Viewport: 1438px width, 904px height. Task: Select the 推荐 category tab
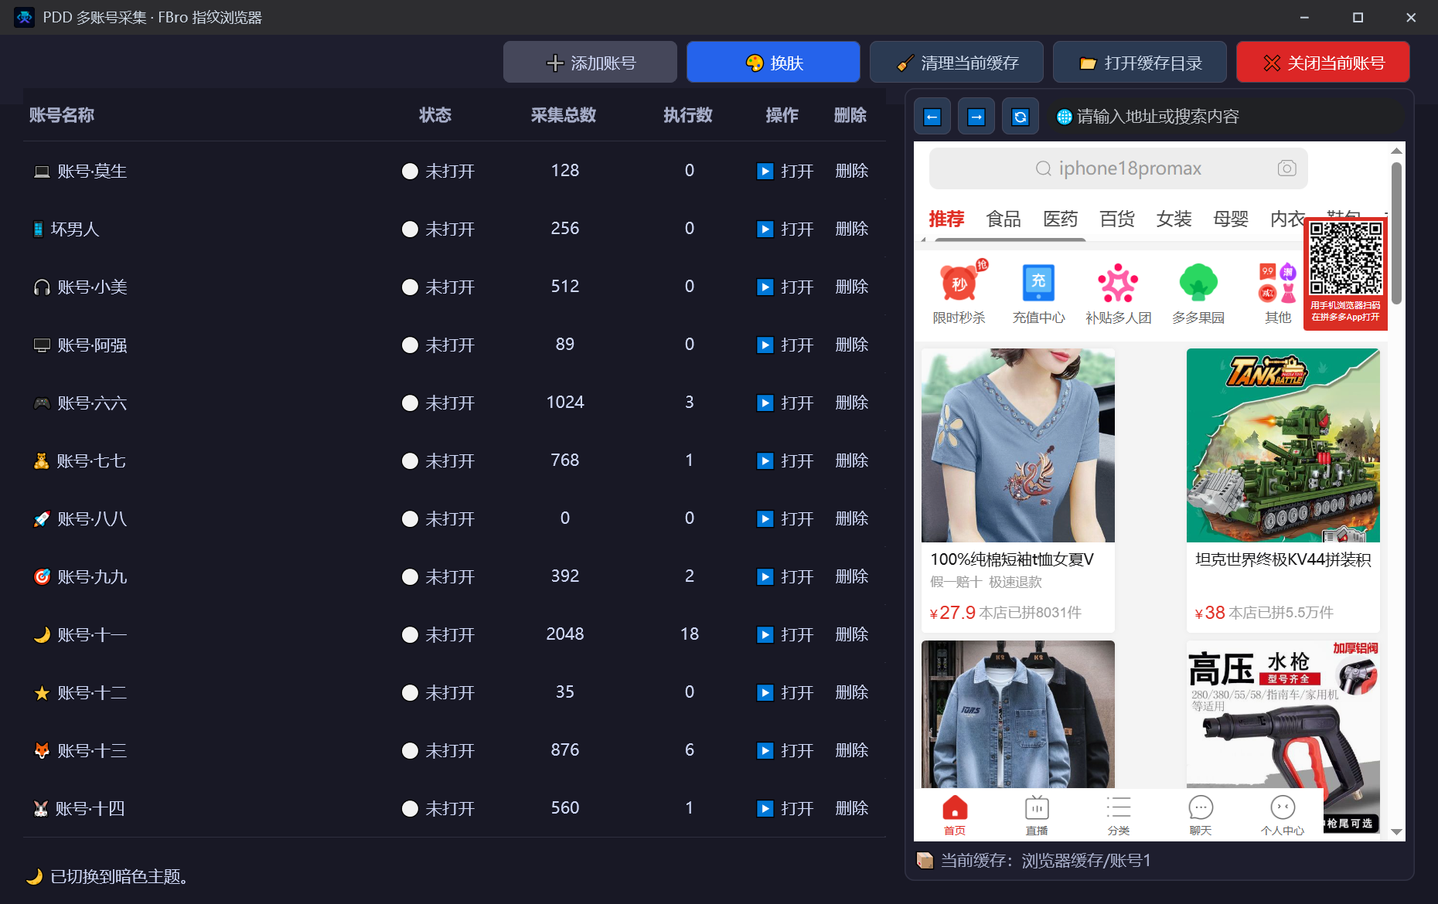click(946, 219)
